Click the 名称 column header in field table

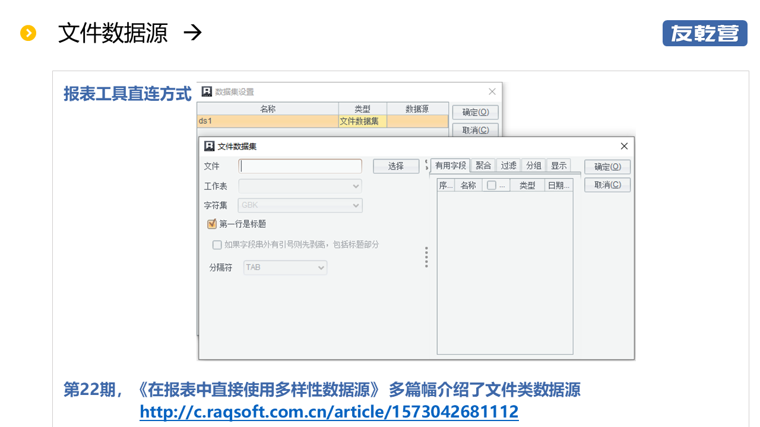[x=468, y=185]
